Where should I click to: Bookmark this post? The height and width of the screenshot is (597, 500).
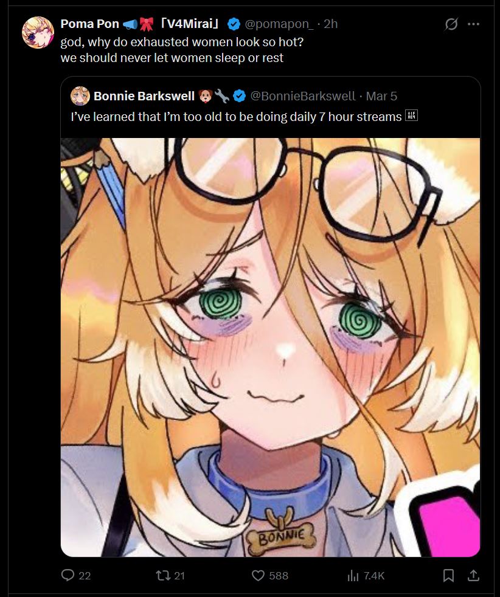click(448, 575)
